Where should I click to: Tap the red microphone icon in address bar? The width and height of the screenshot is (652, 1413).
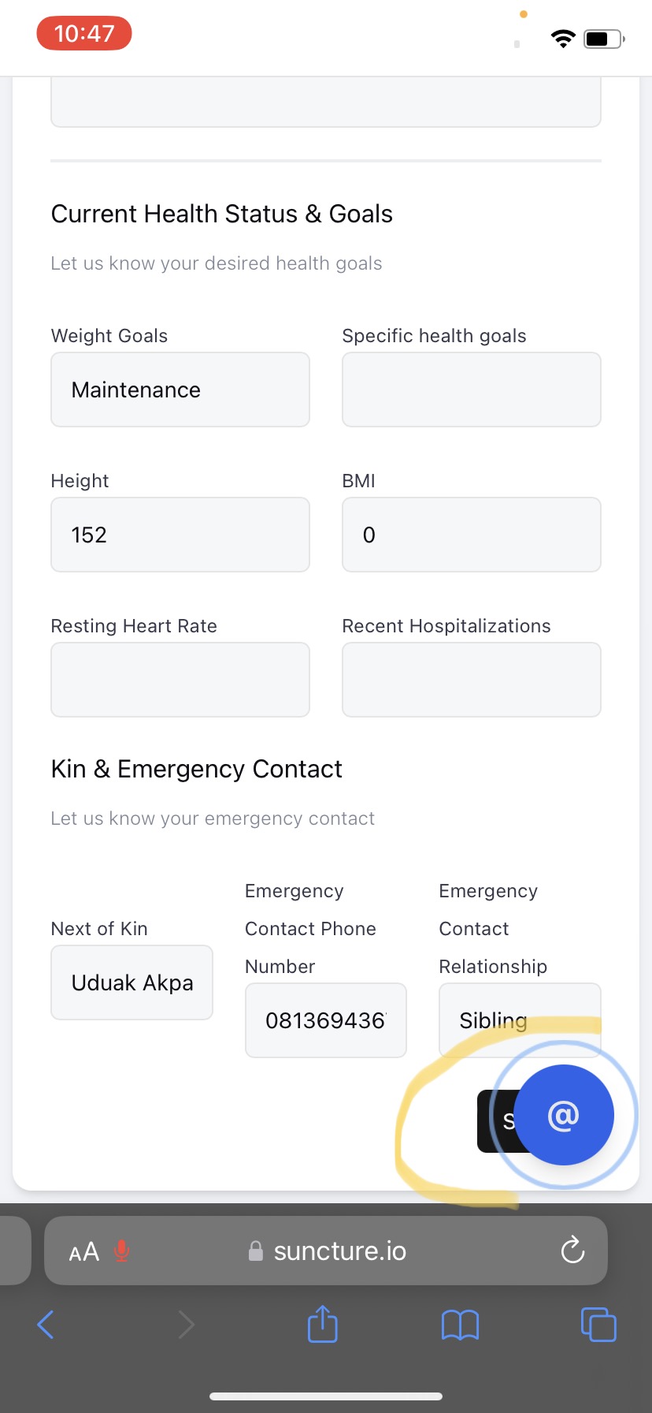point(121,1251)
